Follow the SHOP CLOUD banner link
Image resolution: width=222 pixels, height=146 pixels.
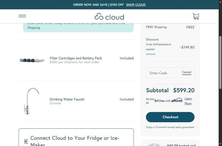136,5
